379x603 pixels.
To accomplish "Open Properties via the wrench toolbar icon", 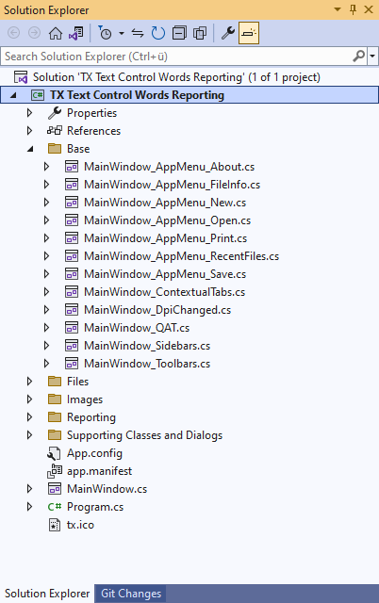I will [x=228, y=33].
